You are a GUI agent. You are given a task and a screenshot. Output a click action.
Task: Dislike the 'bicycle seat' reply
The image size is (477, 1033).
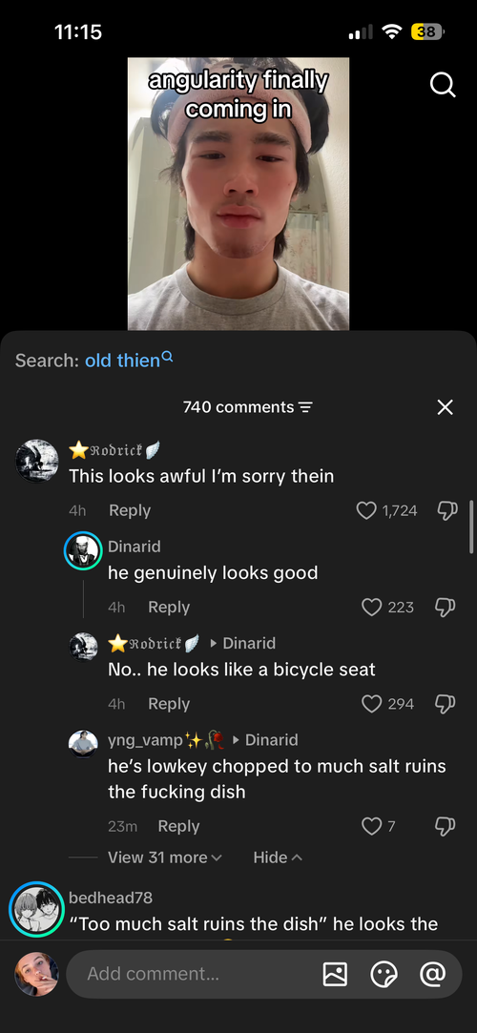(x=446, y=704)
